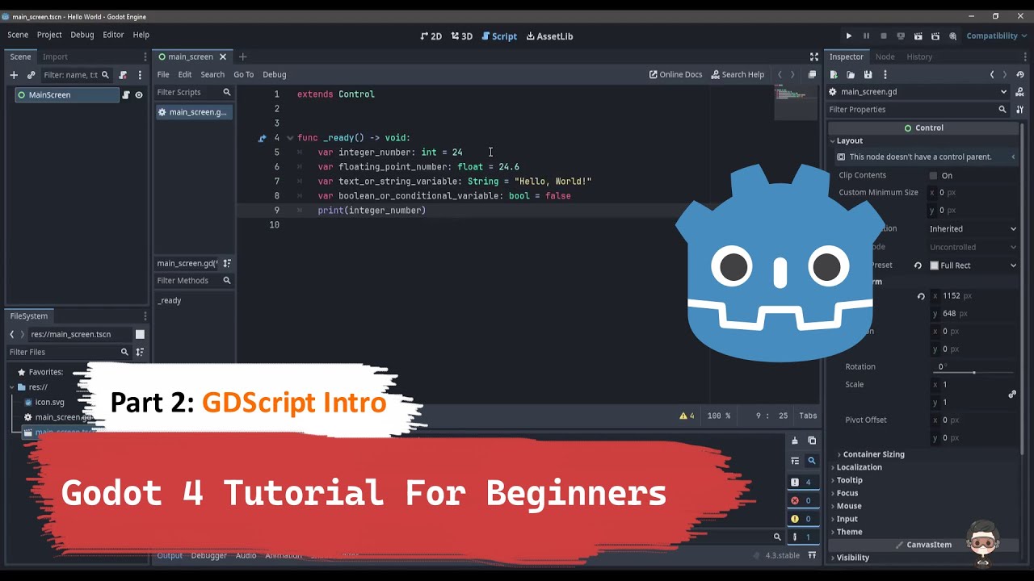1034x581 pixels.
Task: Open the Editor menu
Action: tap(113, 35)
